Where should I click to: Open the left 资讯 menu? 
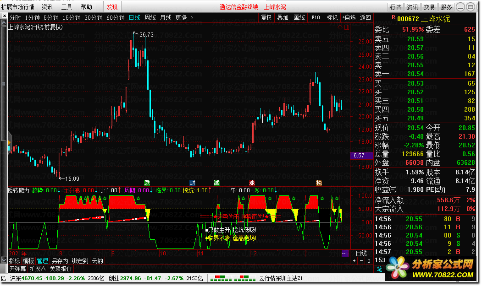[47, 7]
